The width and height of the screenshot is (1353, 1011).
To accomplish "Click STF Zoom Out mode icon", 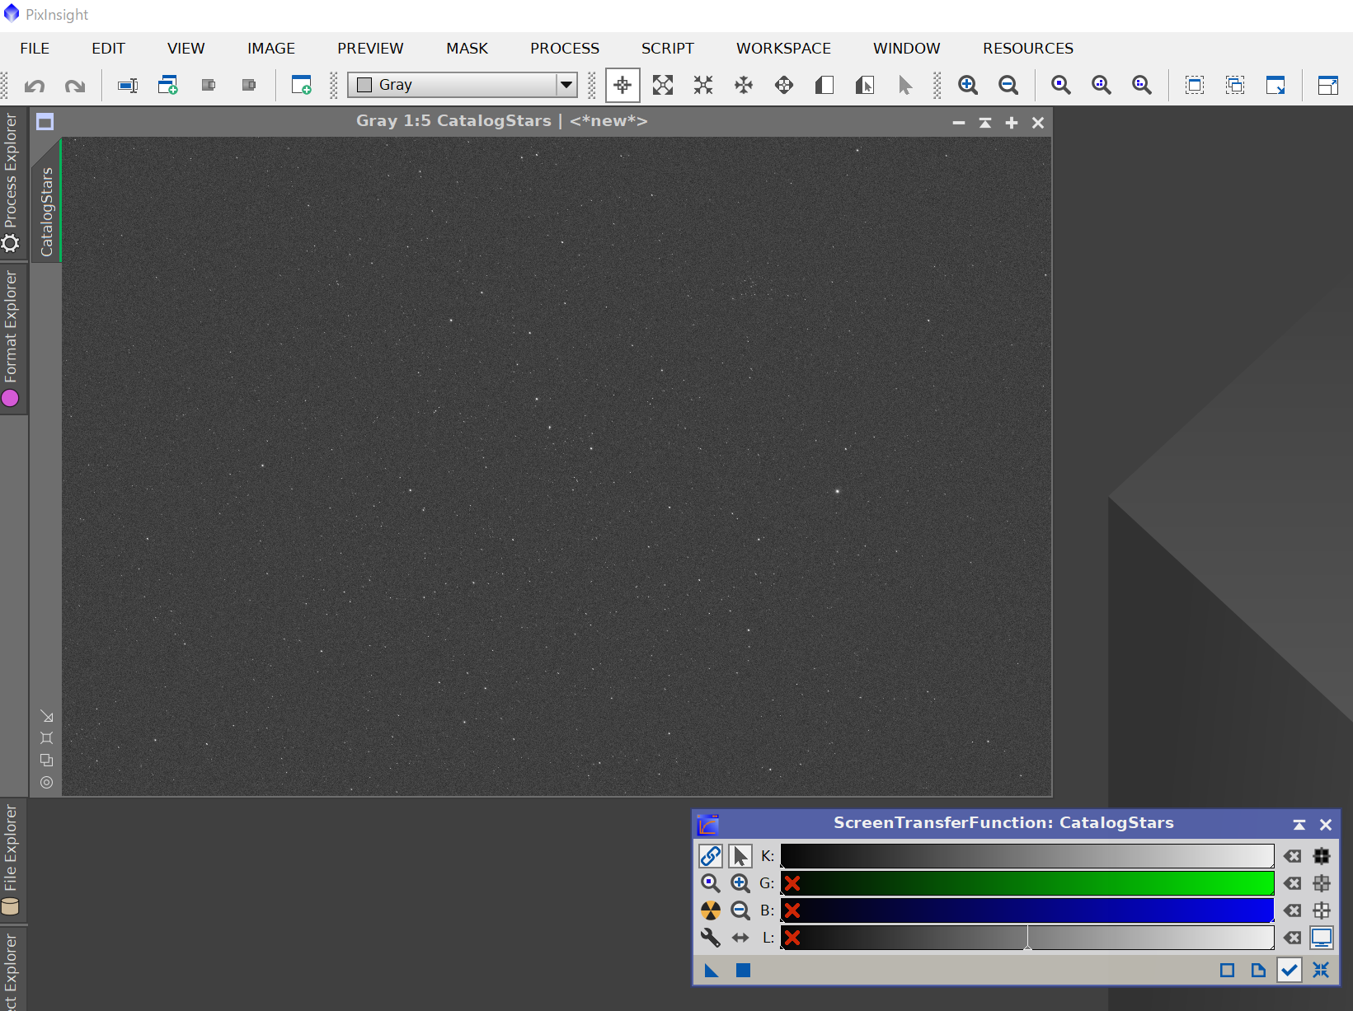I will pos(740,910).
